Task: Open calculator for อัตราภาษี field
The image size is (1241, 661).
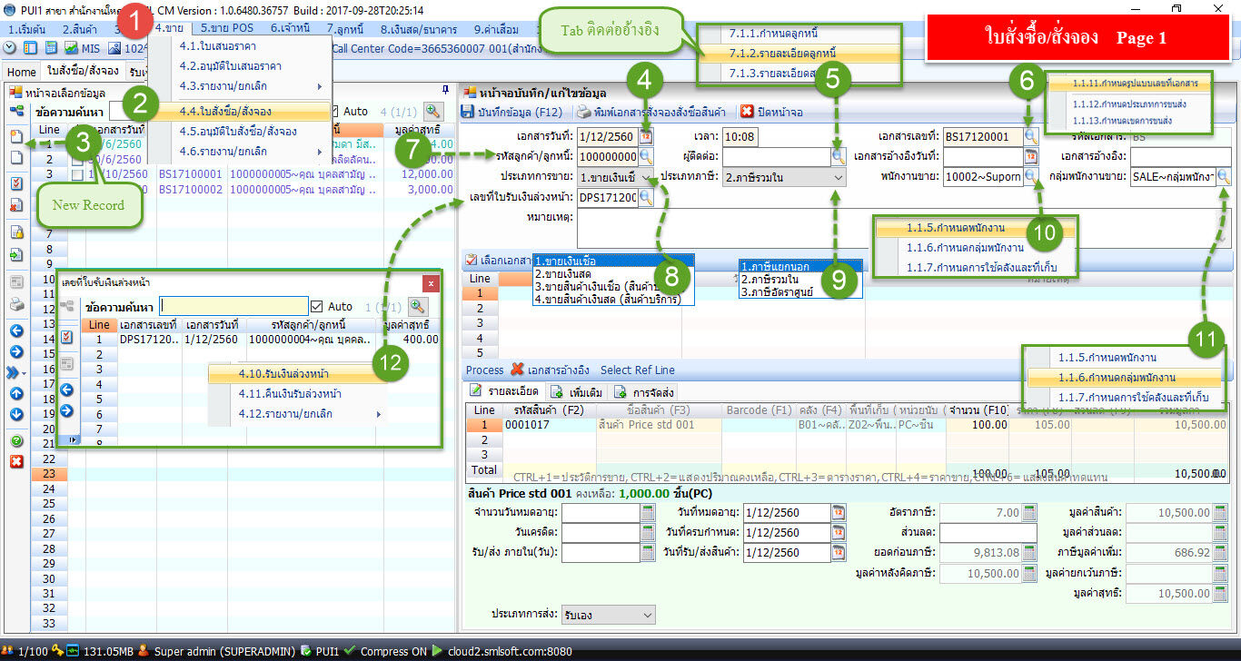Action: tap(1031, 512)
